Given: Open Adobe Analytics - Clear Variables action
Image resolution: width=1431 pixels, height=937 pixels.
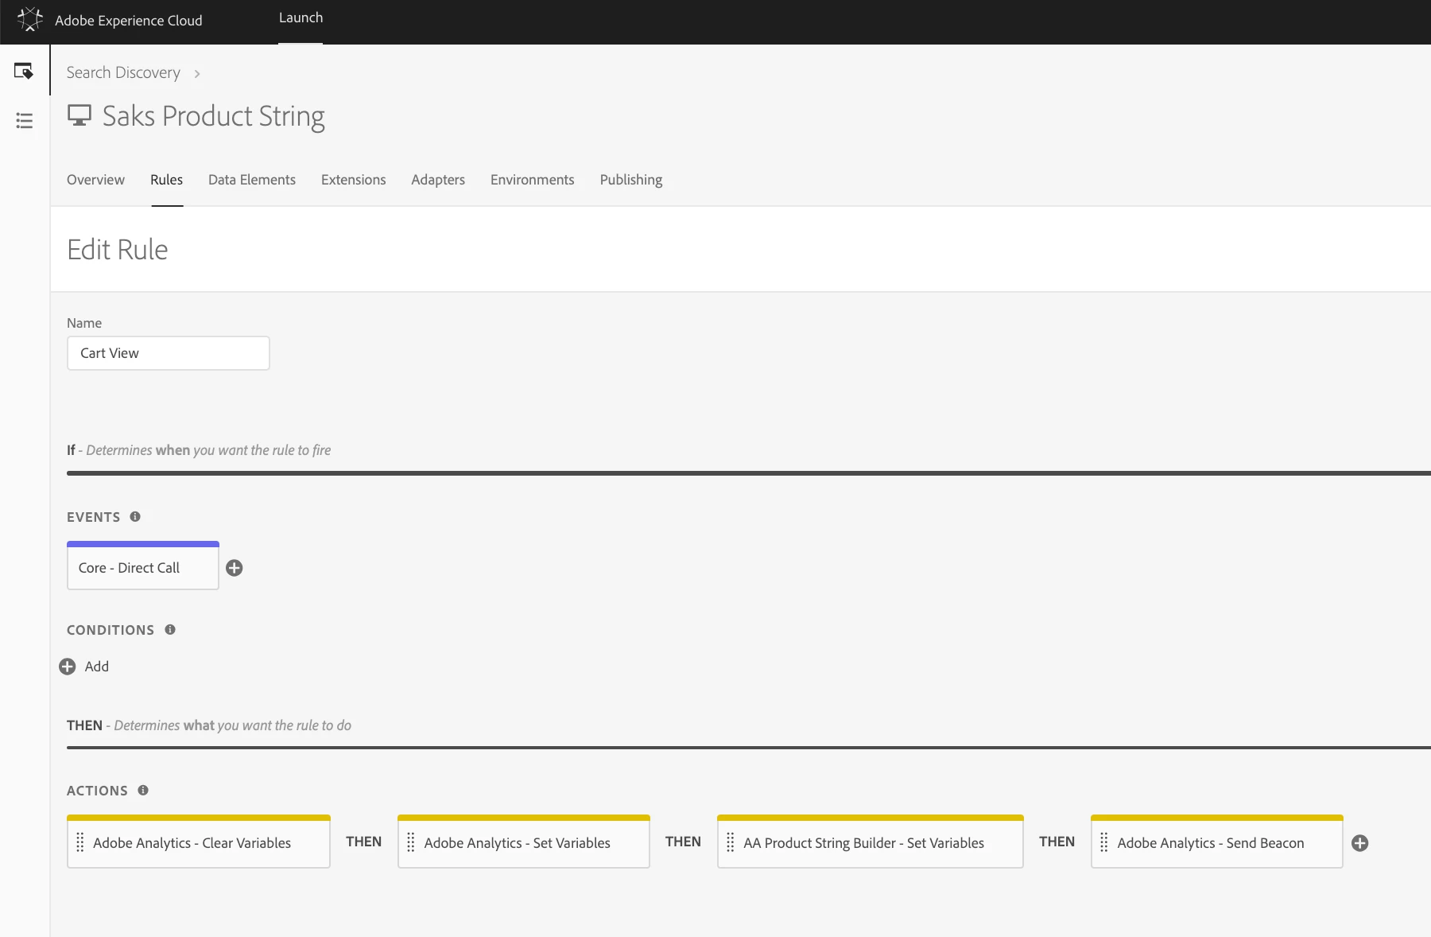Looking at the screenshot, I should click(199, 842).
